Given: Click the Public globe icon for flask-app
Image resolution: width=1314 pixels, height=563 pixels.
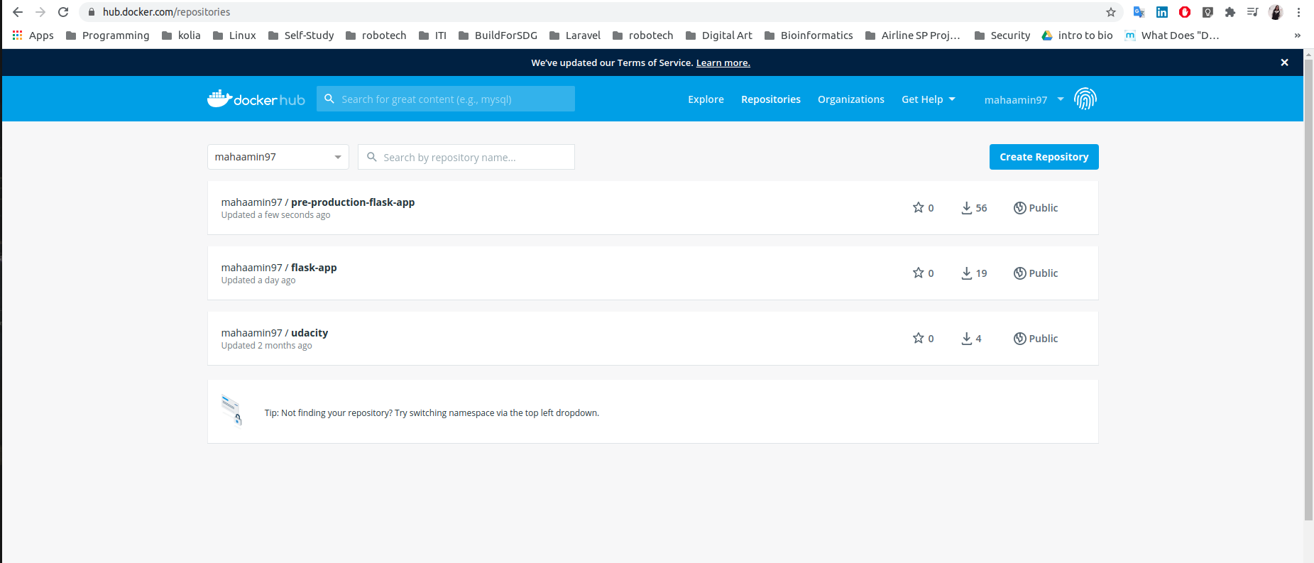Looking at the screenshot, I should click(x=1019, y=273).
